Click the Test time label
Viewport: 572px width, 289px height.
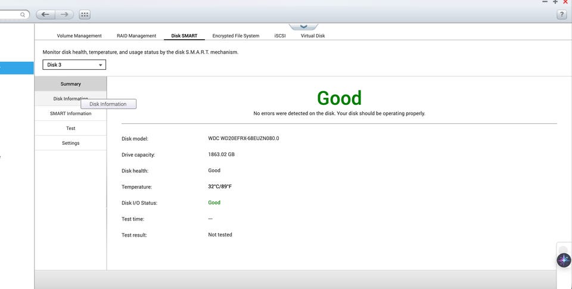point(133,219)
